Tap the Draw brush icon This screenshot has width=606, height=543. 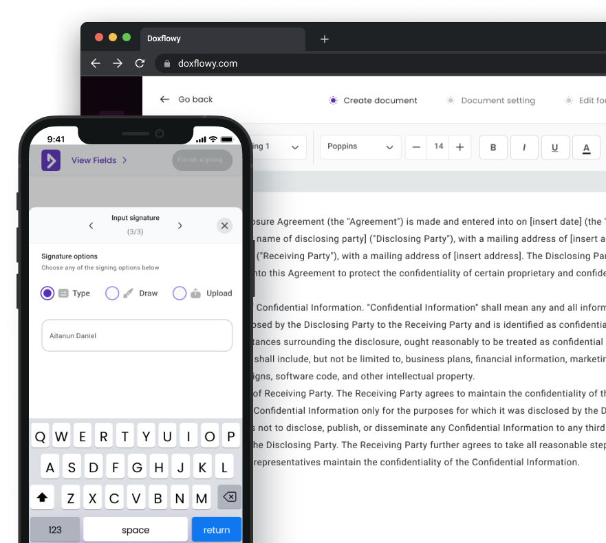click(x=129, y=293)
